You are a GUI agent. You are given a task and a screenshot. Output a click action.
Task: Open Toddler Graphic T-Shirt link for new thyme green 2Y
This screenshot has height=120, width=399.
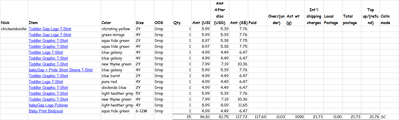tap(48, 64)
